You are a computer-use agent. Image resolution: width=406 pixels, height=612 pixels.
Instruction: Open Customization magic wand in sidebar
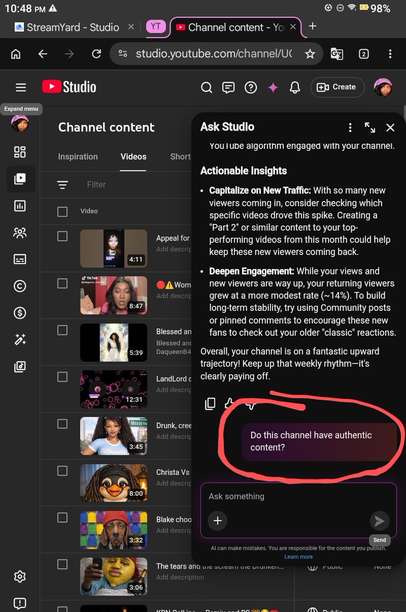(x=20, y=340)
